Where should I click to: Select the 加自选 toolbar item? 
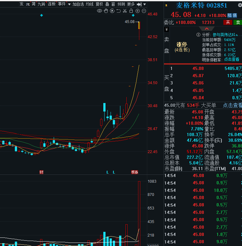(x=78, y=4)
